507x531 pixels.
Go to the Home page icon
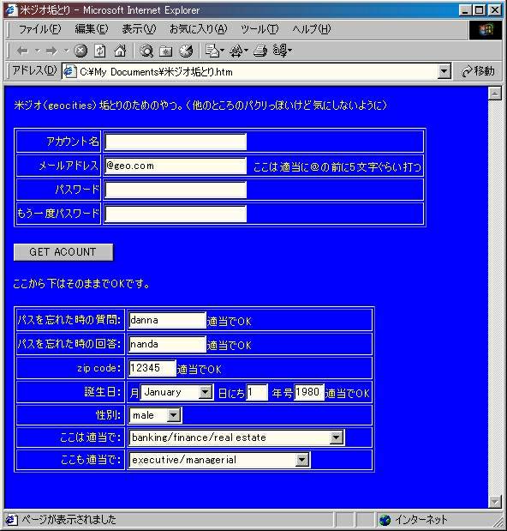[x=120, y=51]
